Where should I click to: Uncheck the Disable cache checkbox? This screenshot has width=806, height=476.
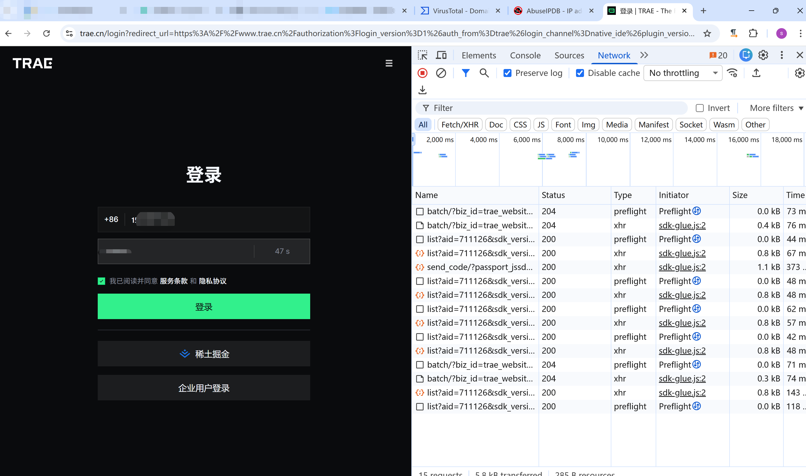[x=580, y=73]
